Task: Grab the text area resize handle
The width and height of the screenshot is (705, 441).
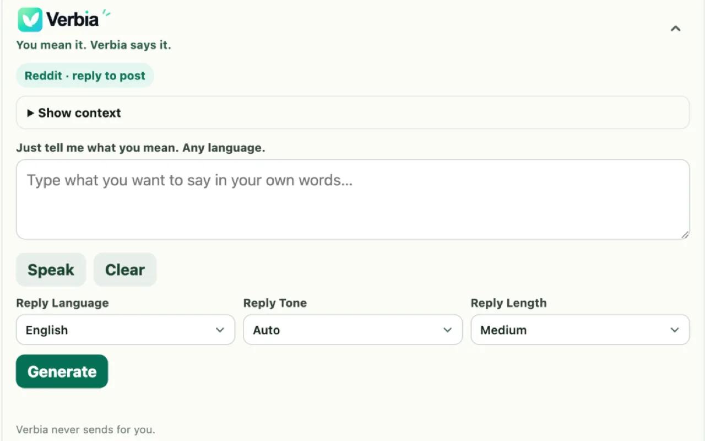Action: 685,234
